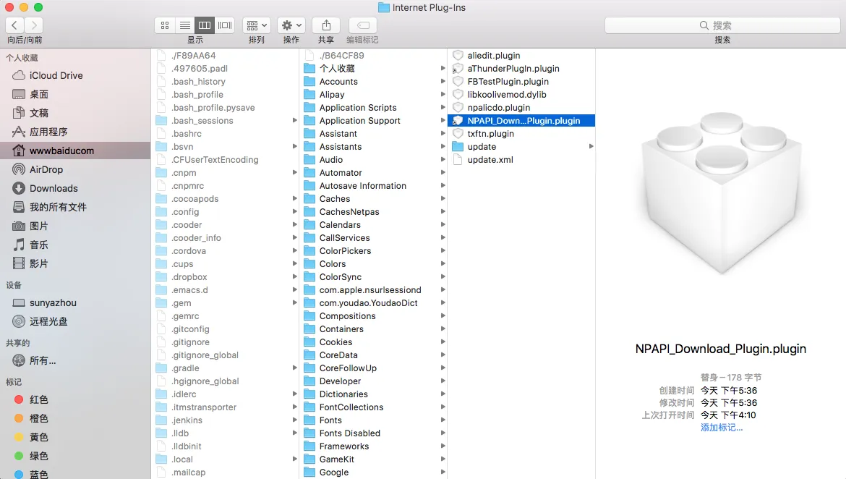
Task: Open AirDrop in the sidebar
Action: click(x=46, y=169)
